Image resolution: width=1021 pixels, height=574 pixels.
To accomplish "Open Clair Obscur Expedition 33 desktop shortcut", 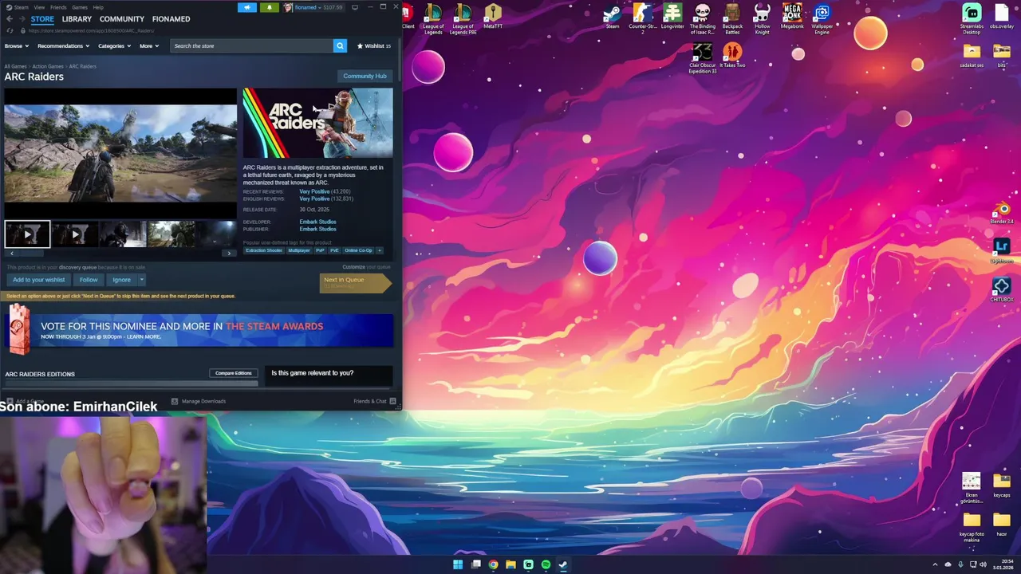I will (x=702, y=58).
